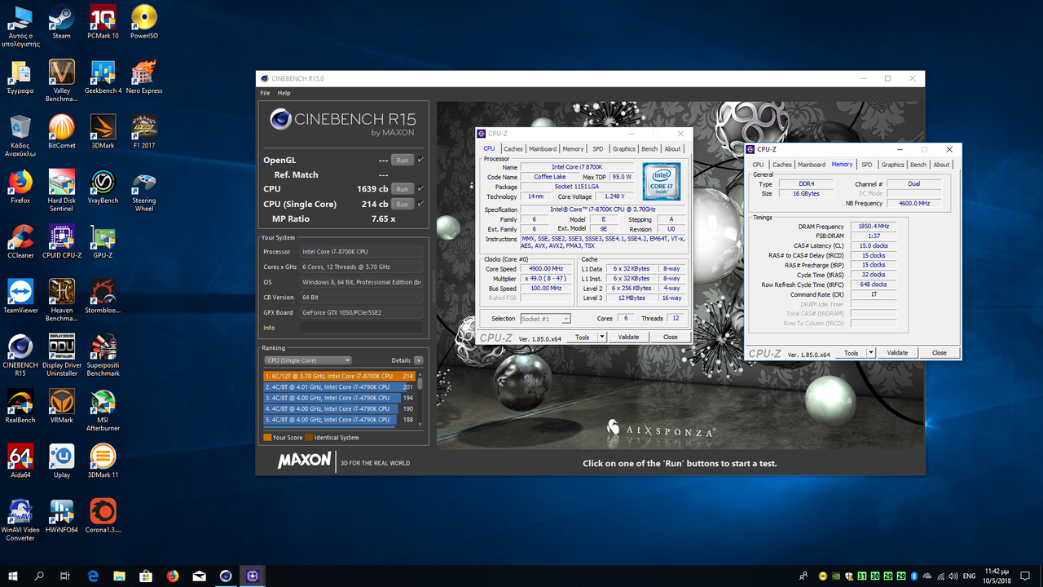Open the Windows Start menu
The height and width of the screenshot is (587, 1043).
click(14, 576)
